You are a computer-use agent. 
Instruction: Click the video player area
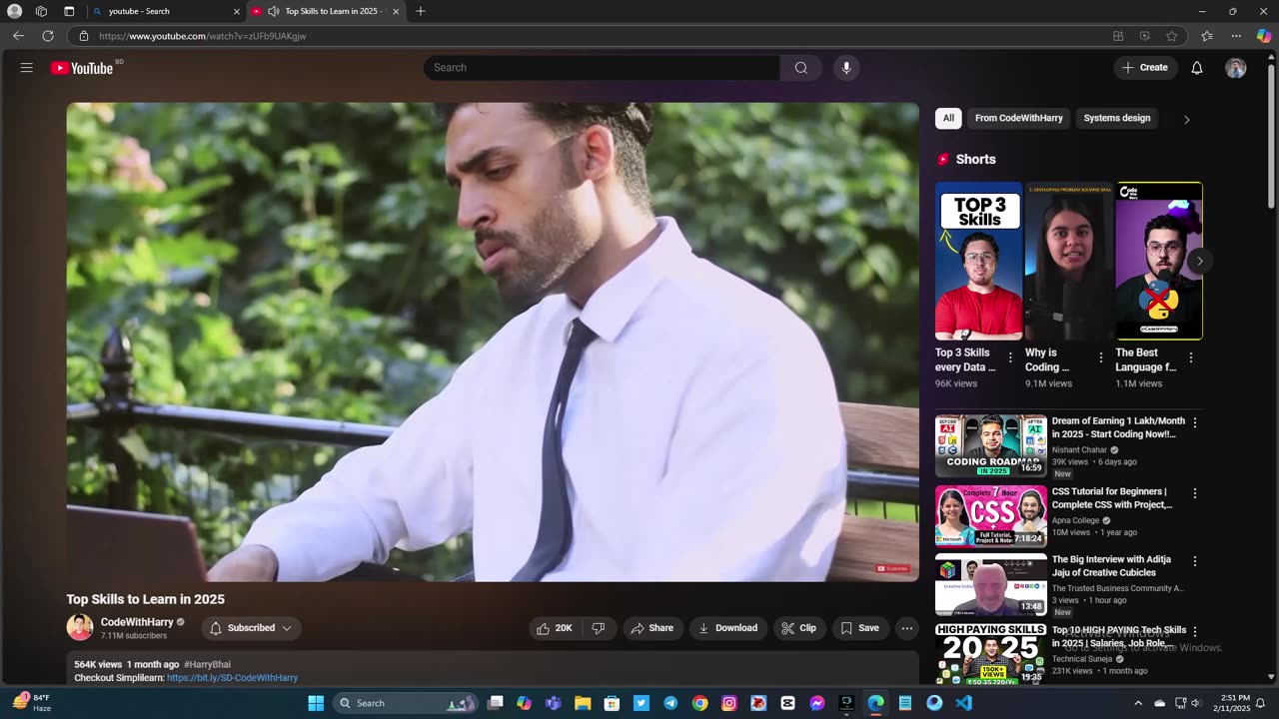pos(493,342)
